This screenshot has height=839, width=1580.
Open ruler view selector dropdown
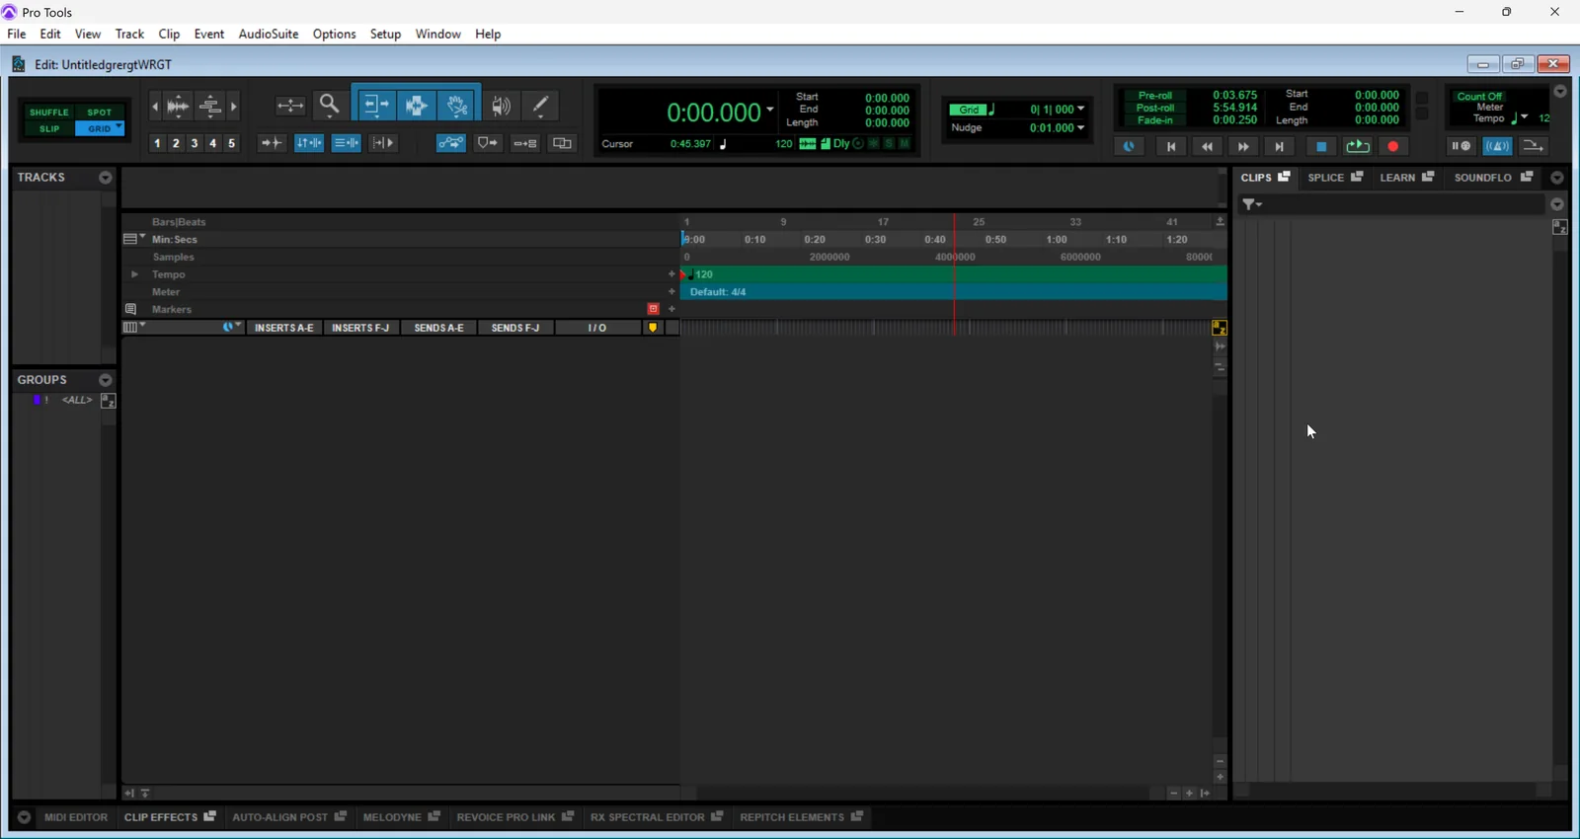tap(134, 239)
